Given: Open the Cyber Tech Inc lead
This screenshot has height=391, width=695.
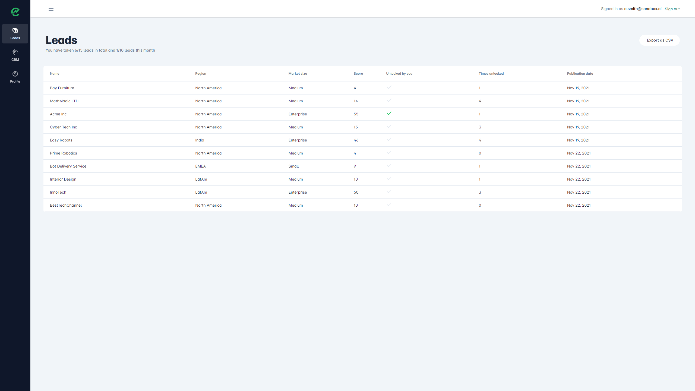Looking at the screenshot, I should coord(64,127).
